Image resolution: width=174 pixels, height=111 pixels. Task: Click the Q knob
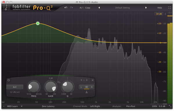pos(68,87)
